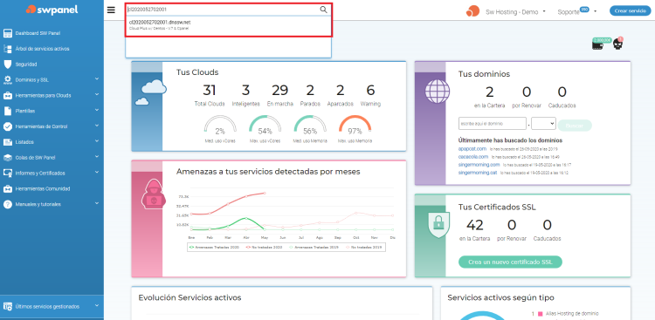Screen dimensions: 655x320
Task: Click the Herramientas de Control checkmark icon
Action: tap(8, 126)
